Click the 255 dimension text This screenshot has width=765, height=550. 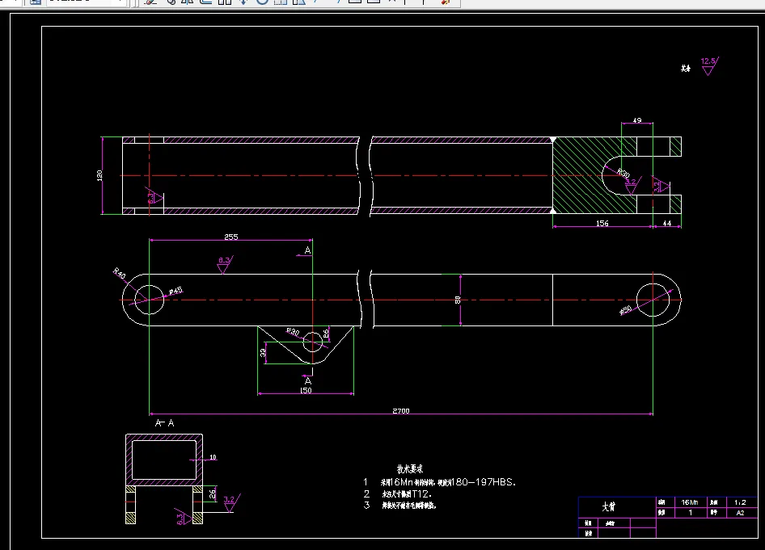coord(230,237)
